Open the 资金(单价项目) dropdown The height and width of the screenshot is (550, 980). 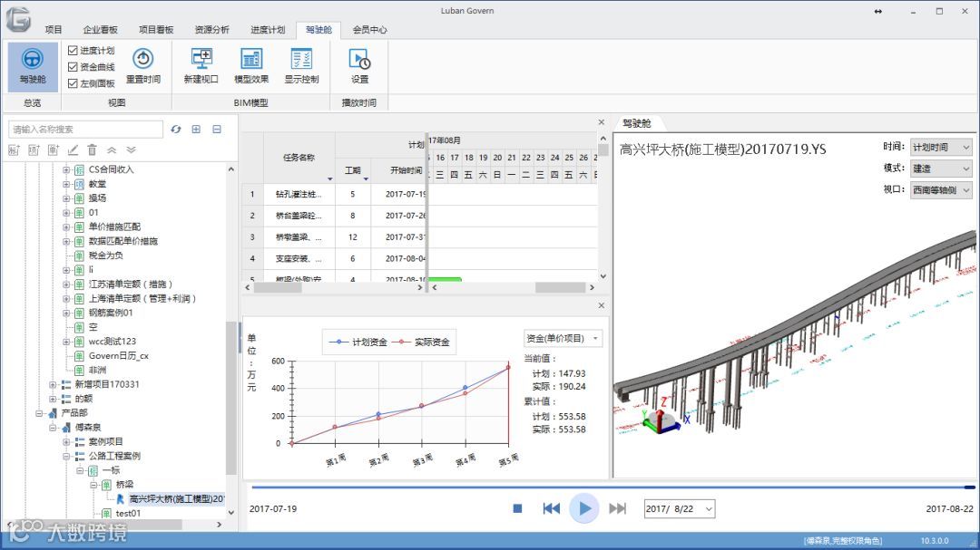tap(563, 338)
